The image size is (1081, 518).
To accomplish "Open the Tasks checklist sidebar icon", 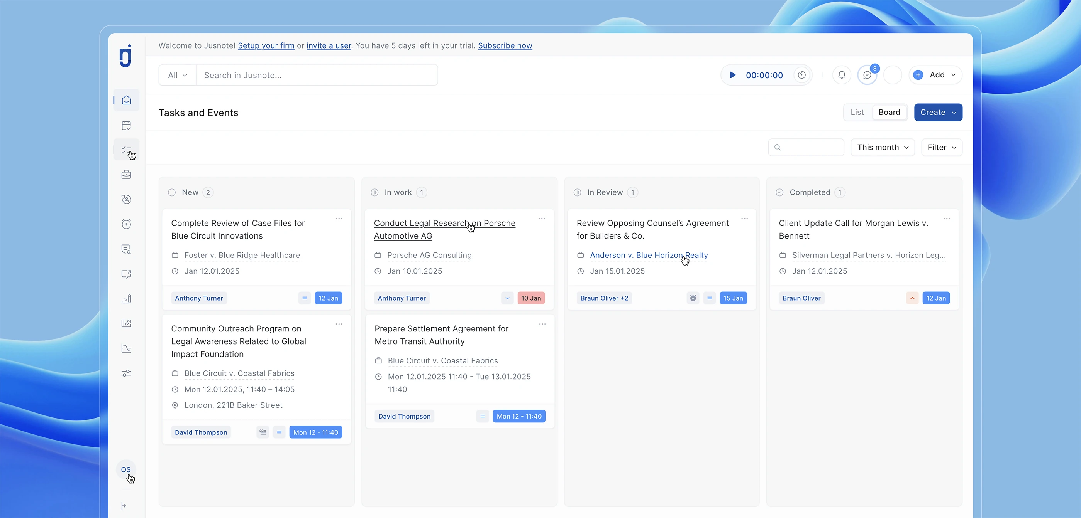I will 126,150.
